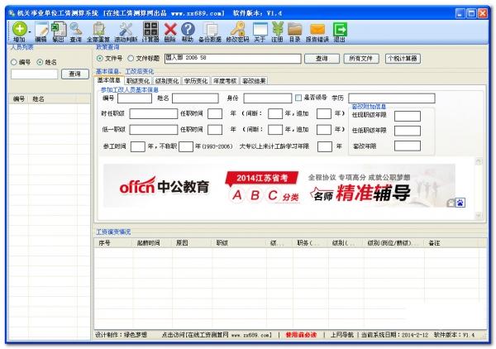
Task: Click the 套改年限 field
Action: [408, 146]
